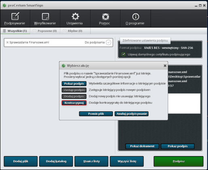Click the XAdES BES signature format text
This screenshot has width=208, height=170.
tap(168, 48)
